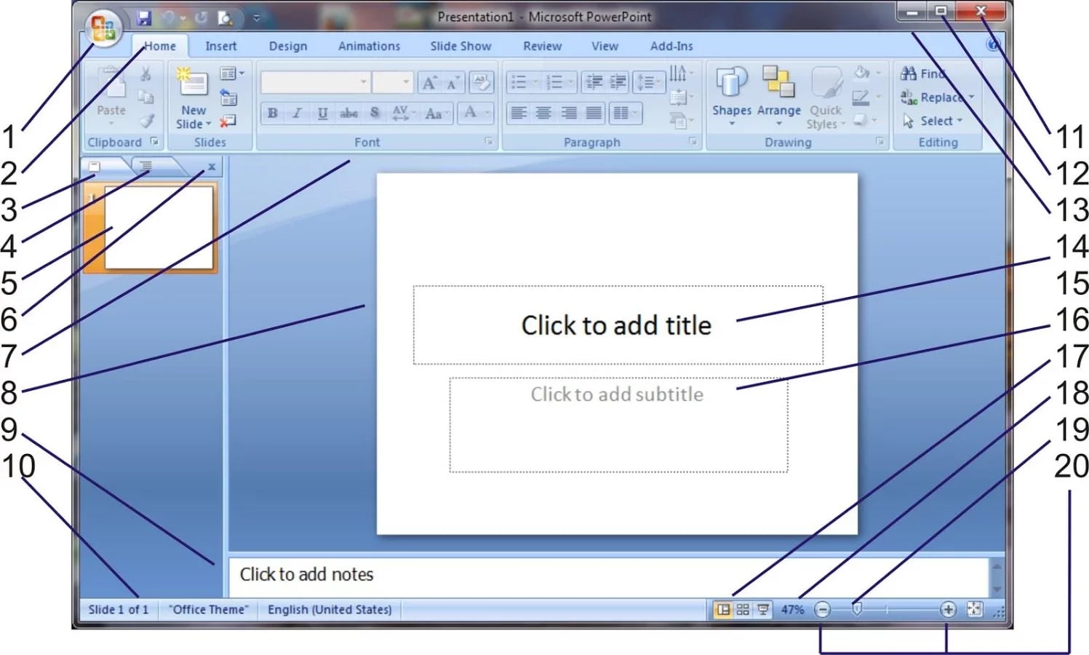Open the Office Button menu

[103, 28]
